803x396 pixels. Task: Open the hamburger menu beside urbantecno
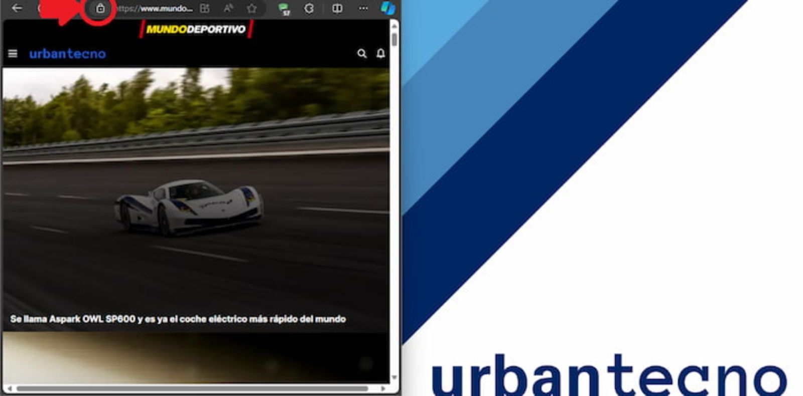click(13, 53)
